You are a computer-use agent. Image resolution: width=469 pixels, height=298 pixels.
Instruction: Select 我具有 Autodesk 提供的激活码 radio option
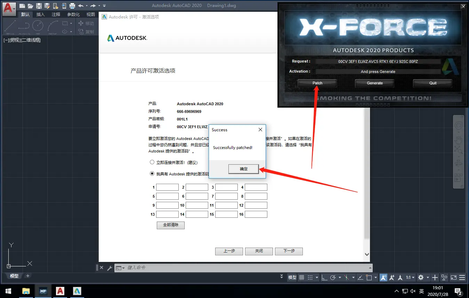pyautogui.click(x=152, y=174)
